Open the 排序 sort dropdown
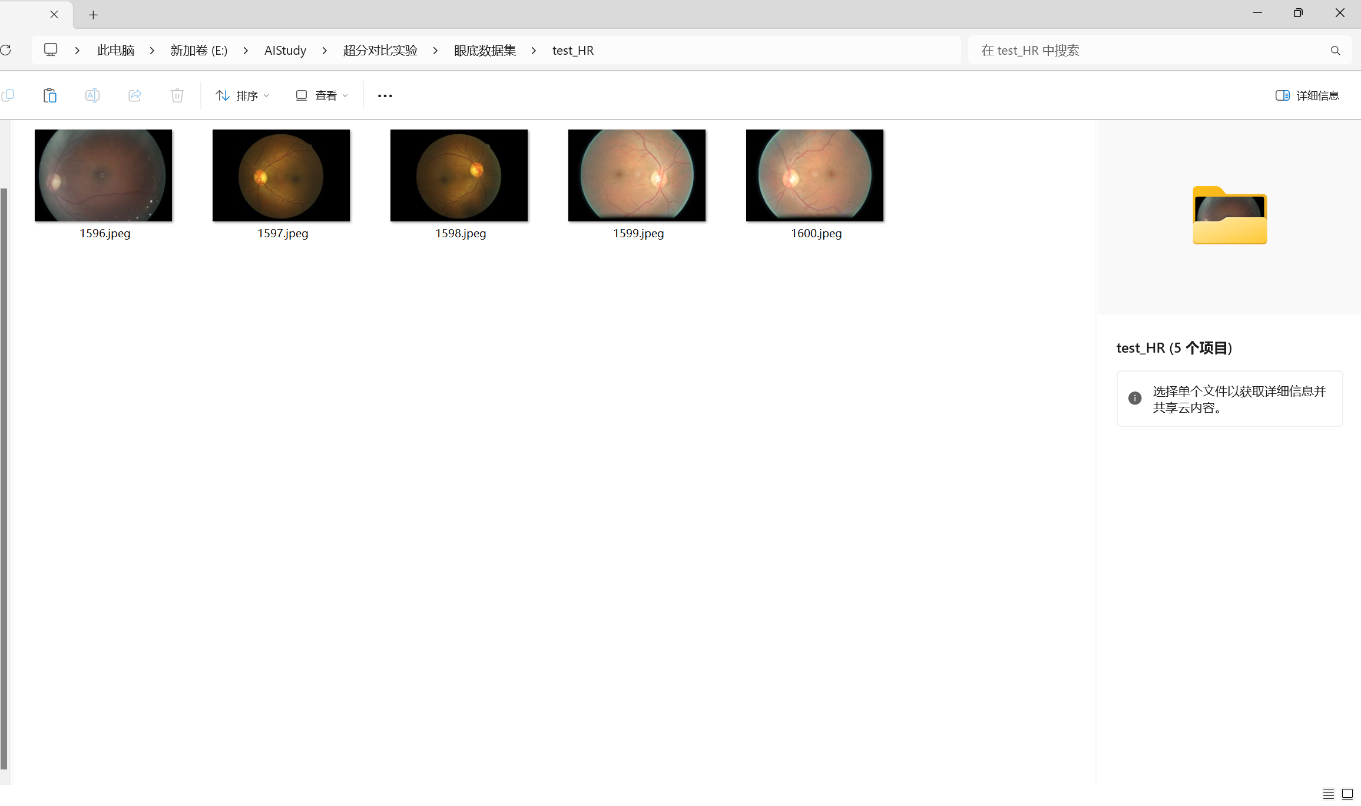Image resolution: width=1361 pixels, height=806 pixels. pyautogui.click(x=242, y=95)
